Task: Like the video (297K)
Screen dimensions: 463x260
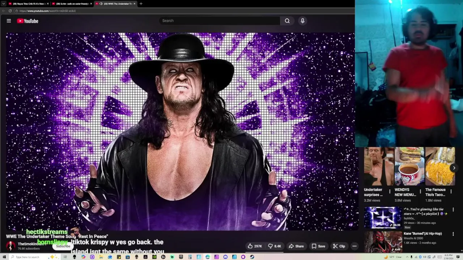Action: 255,246
